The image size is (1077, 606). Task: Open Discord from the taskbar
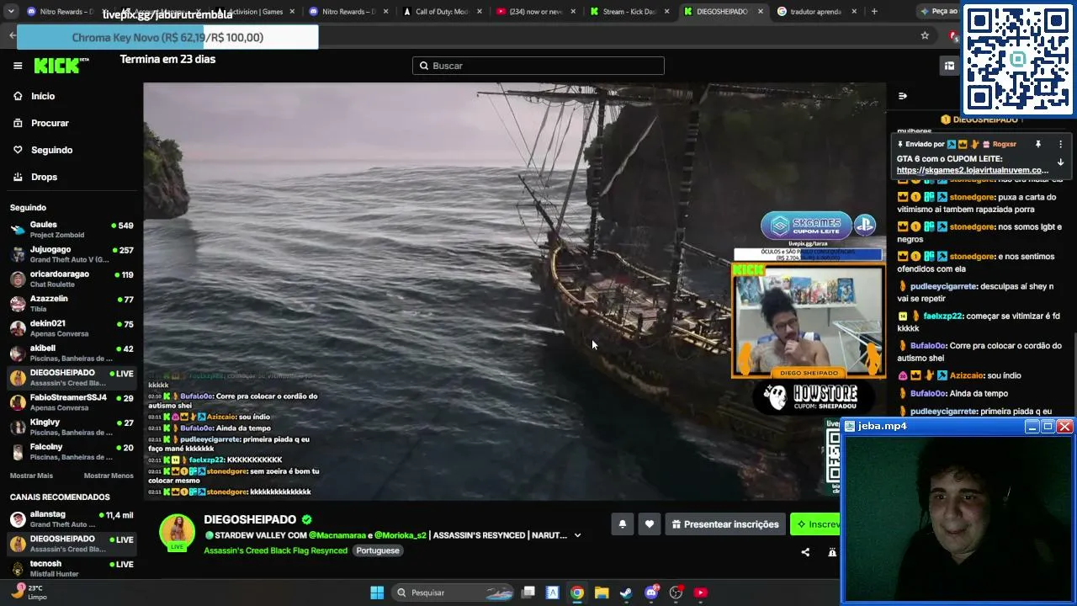coord(651,593)
